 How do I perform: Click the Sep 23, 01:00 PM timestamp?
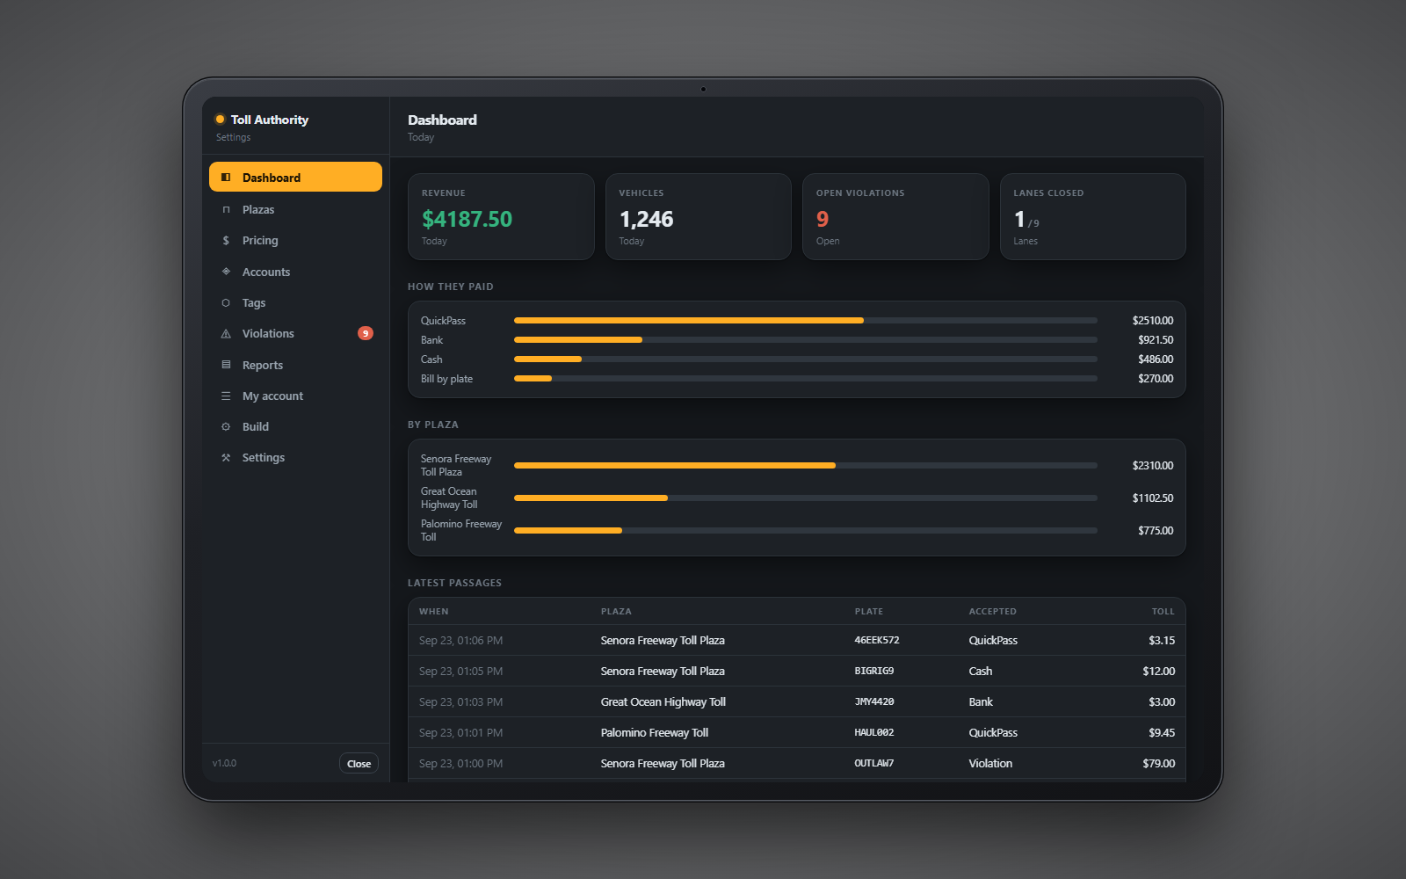tap(461, 764)
